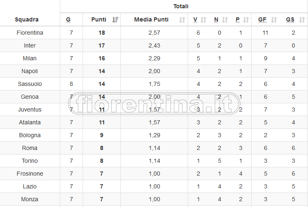Click the sort arrows beside the N column
The image size is (308, 207).
click(225, 19)
